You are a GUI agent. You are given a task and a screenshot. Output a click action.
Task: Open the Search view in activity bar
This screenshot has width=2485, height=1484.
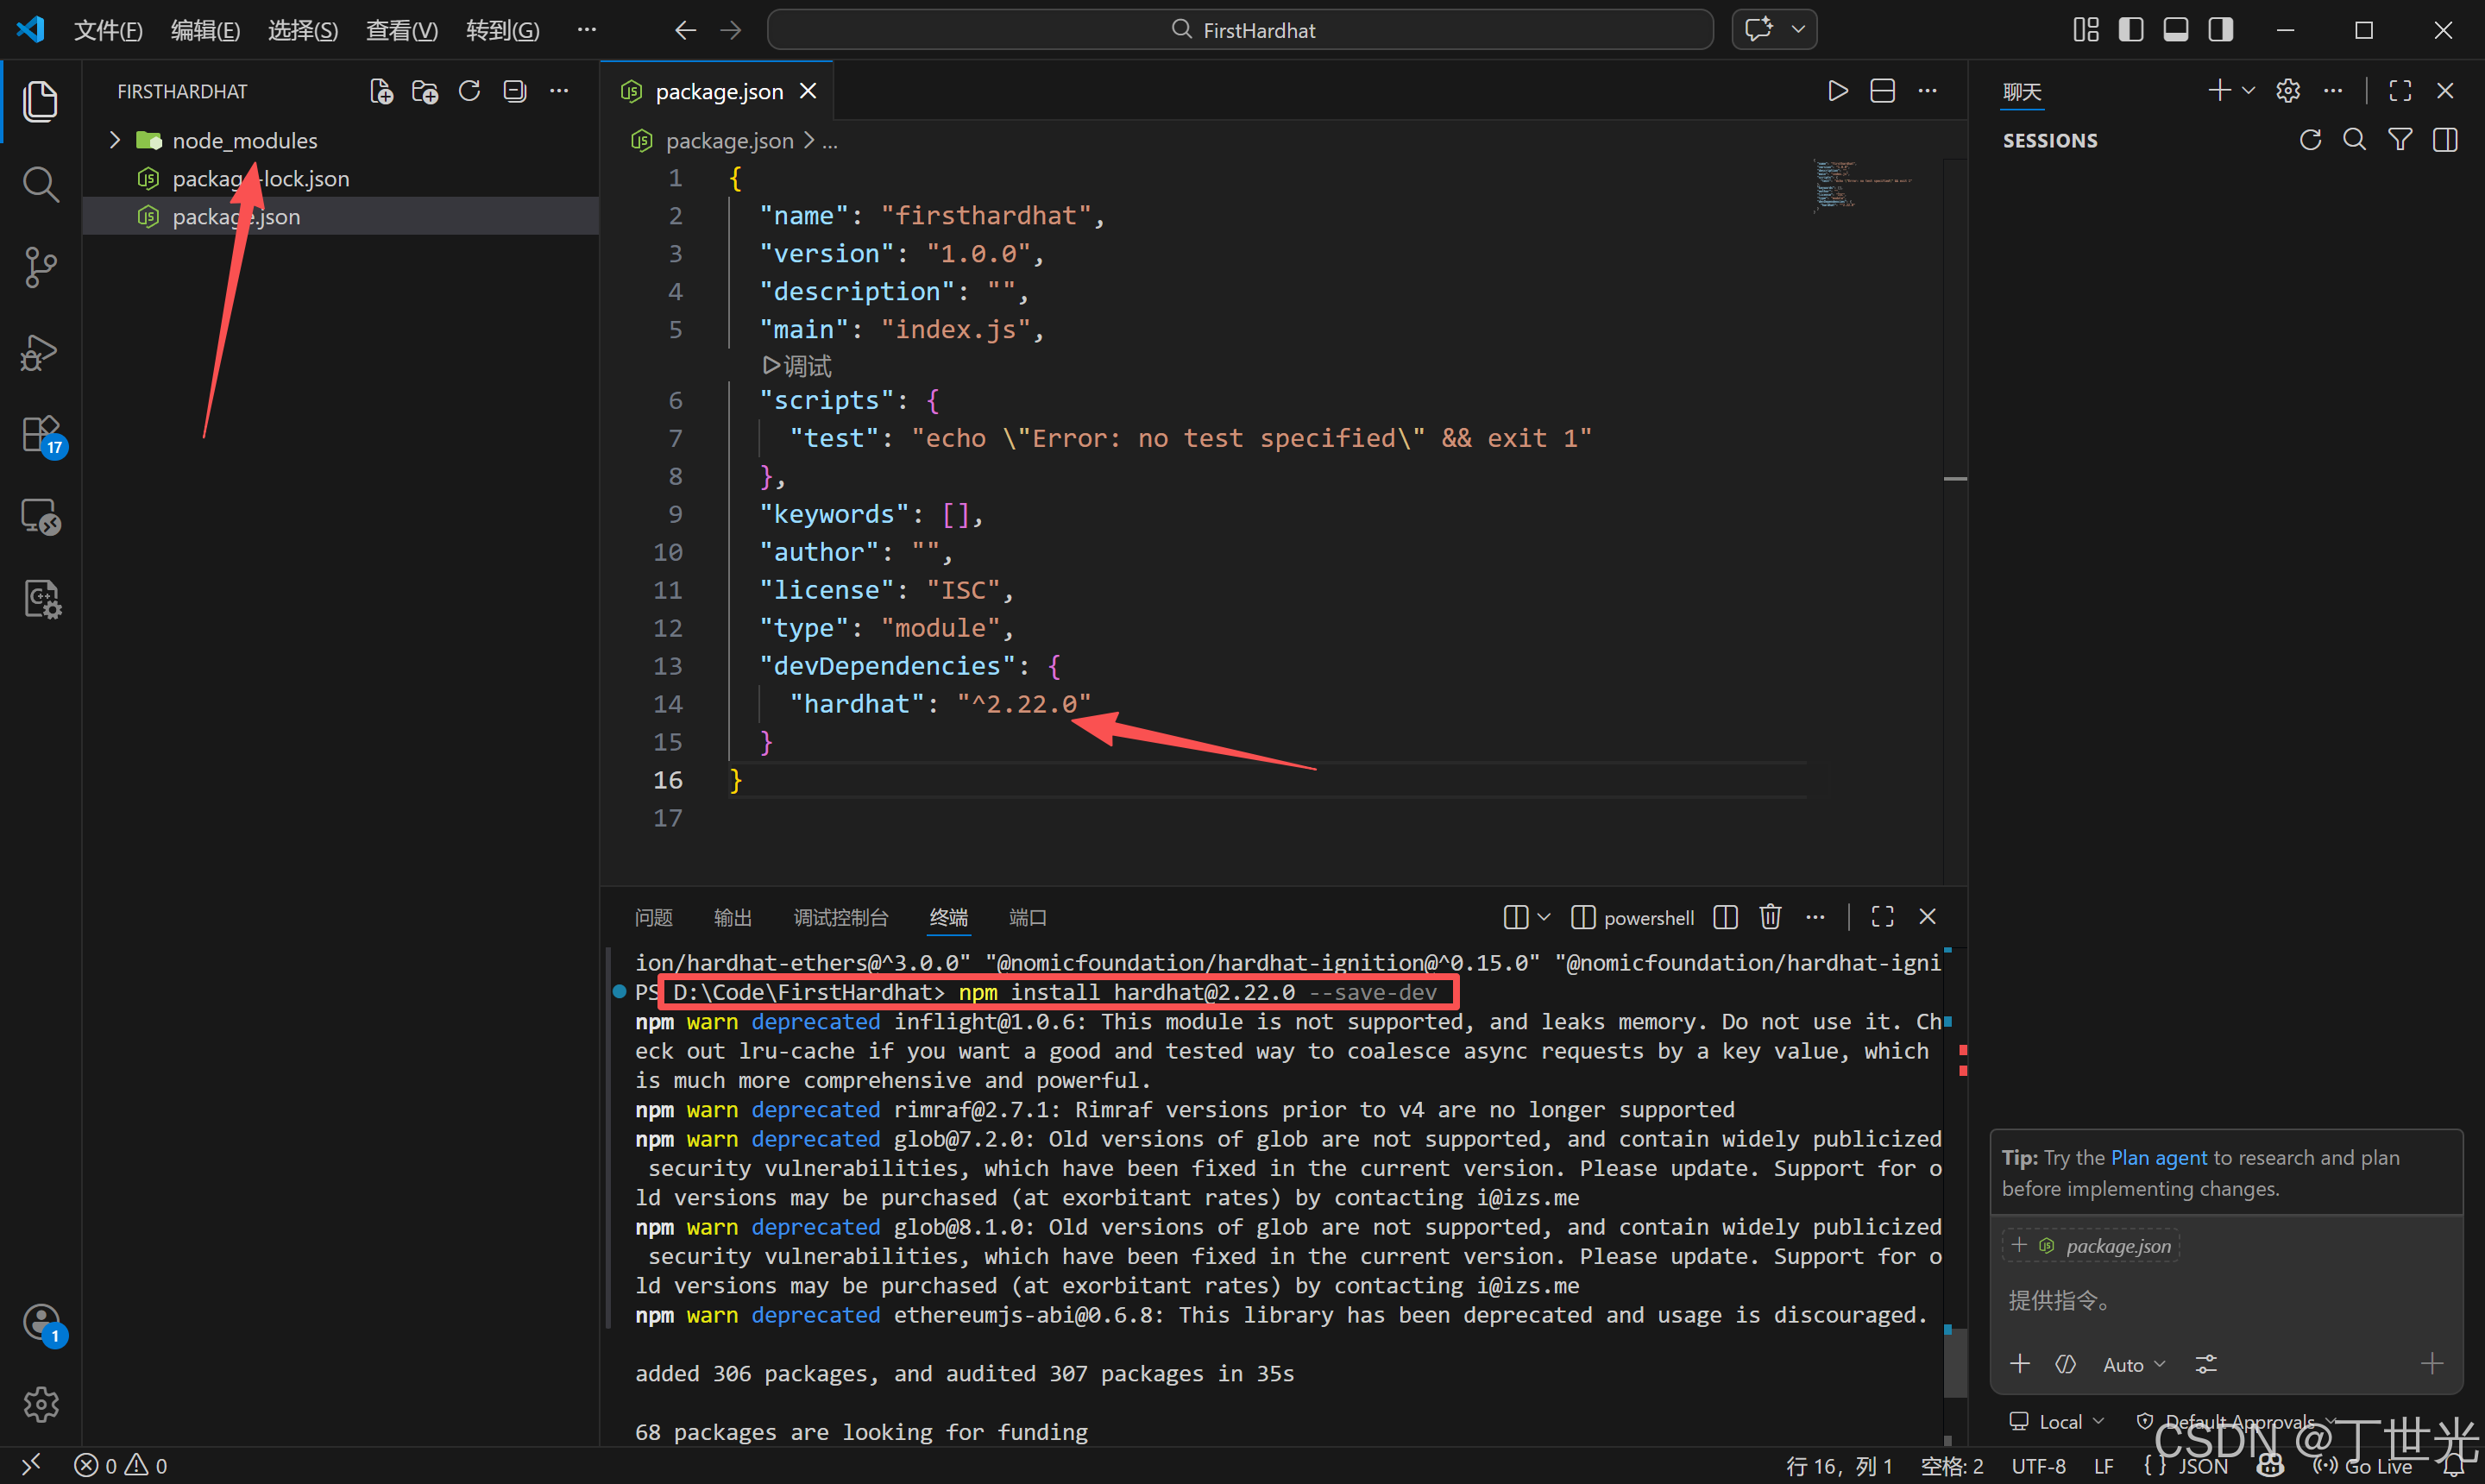pos(40,184)
